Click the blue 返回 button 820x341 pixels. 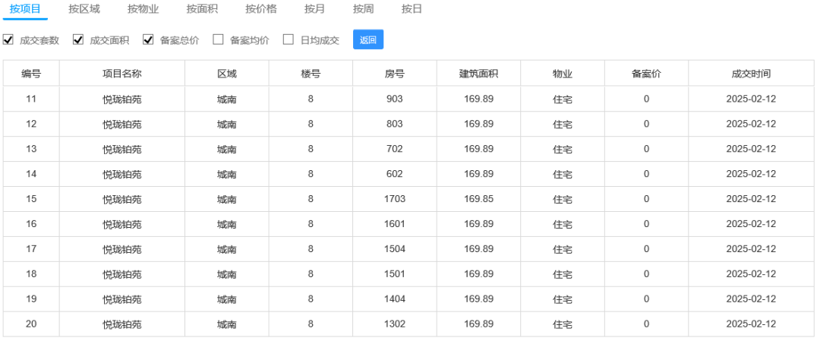click(368, 39)
